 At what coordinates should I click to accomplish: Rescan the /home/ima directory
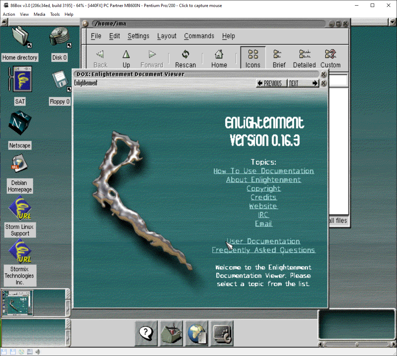(x=186, y=59)
